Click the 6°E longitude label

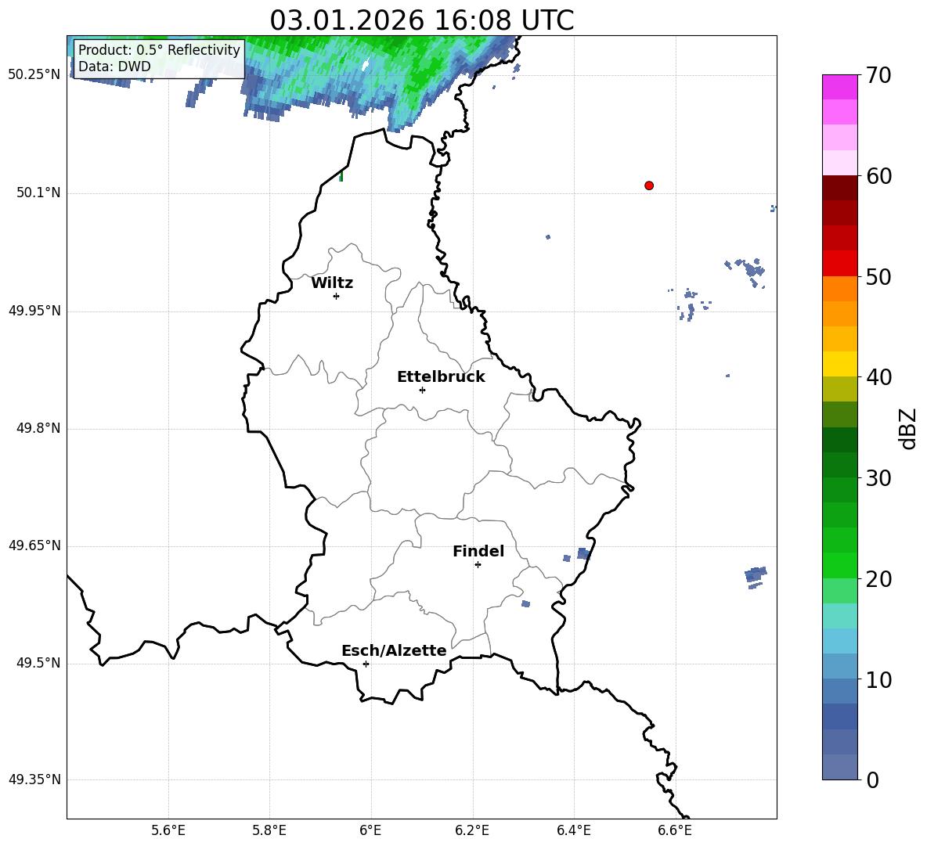point(370,830)
